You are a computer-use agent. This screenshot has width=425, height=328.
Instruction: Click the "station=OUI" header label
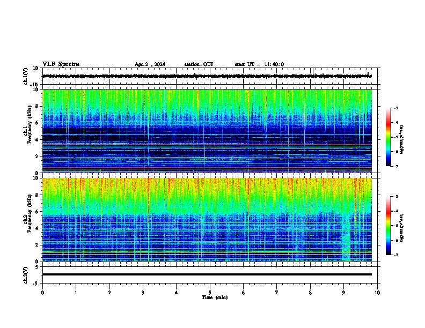199,64
